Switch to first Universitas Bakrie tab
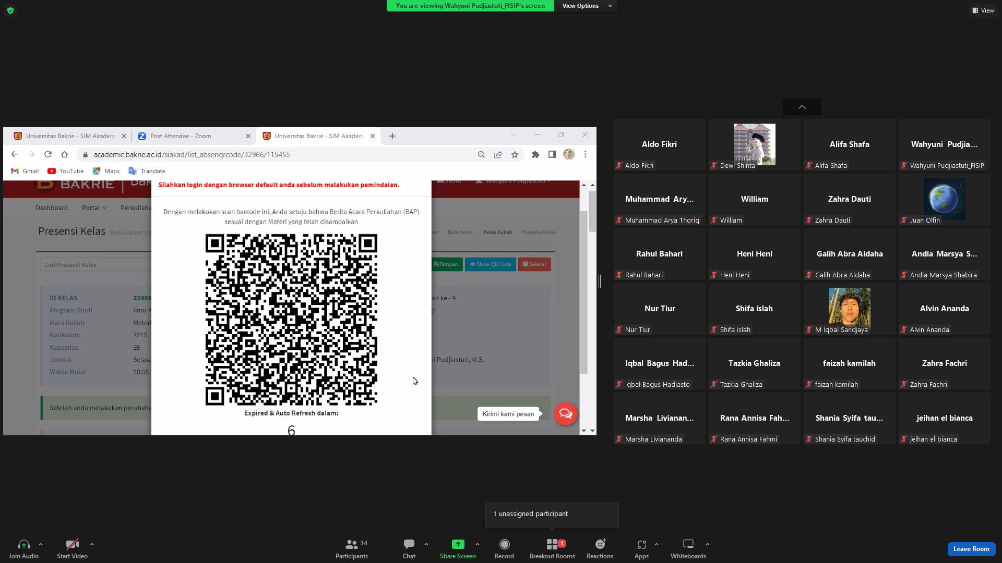Screen dimensions: 1002x563 tap(70, 136)
